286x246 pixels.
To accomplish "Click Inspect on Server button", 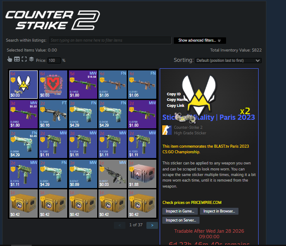I will point(181,220).
